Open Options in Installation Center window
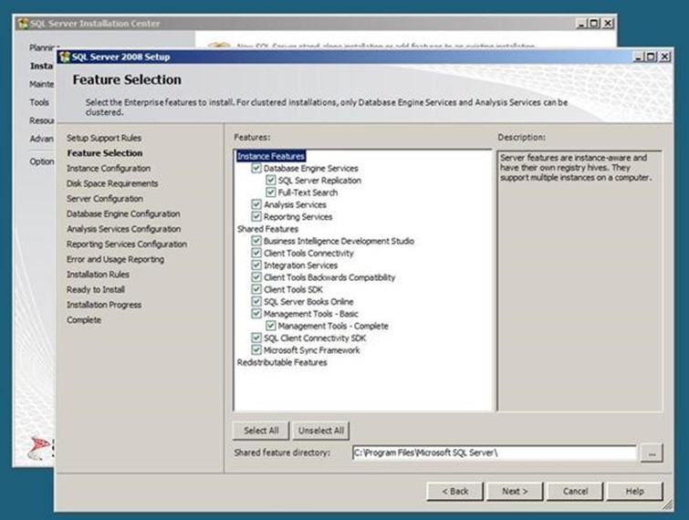The image size is (689, 520). point(42,161)
